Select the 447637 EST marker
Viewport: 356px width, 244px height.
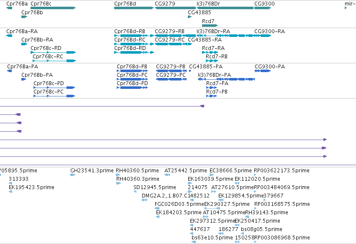[x=192, y=234]
